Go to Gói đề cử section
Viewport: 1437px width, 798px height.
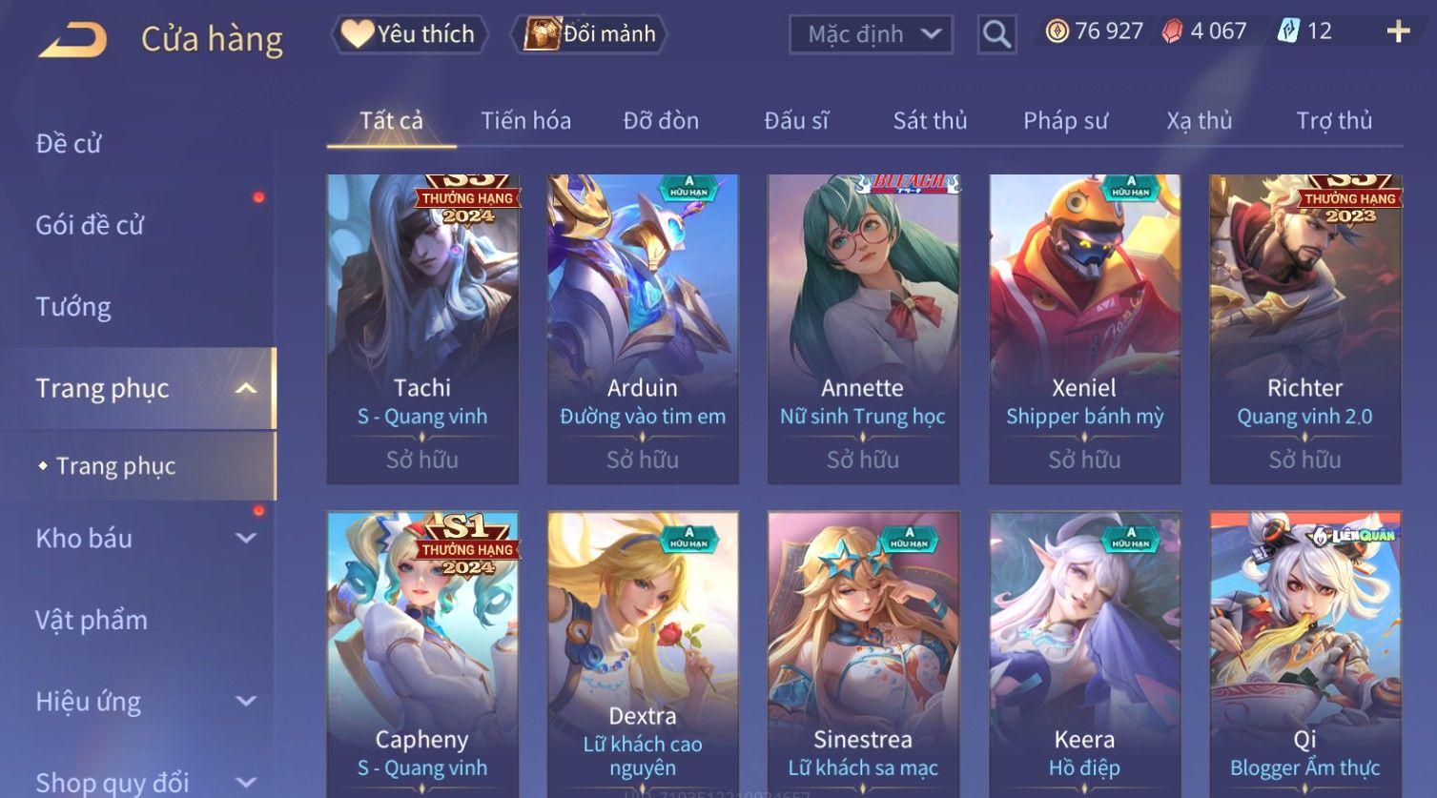[90, 225]
